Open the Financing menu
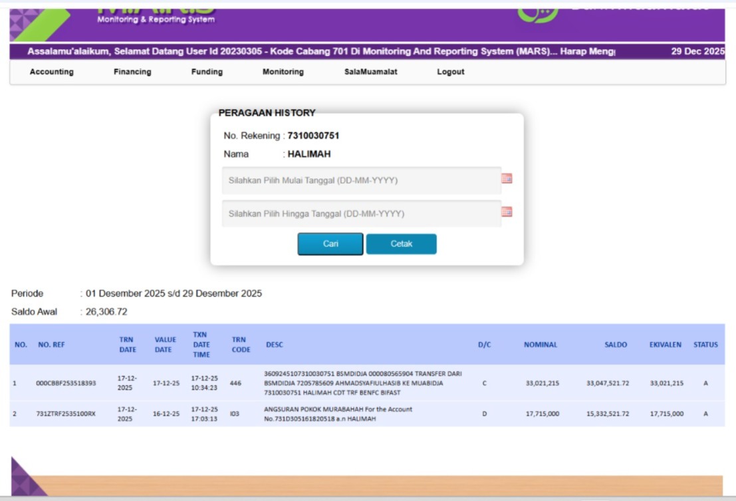 point(132,73)
